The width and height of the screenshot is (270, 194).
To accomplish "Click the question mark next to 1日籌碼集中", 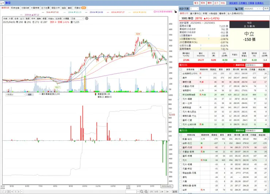I will pos(209,35).
